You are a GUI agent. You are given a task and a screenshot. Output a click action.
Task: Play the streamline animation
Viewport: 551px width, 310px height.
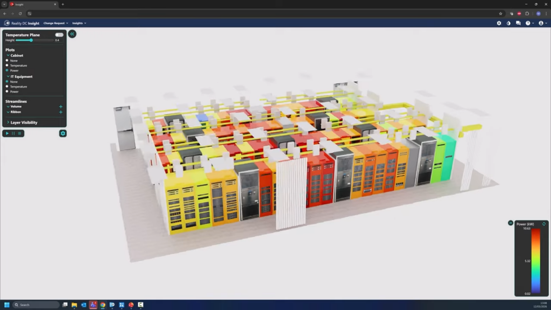7,133
